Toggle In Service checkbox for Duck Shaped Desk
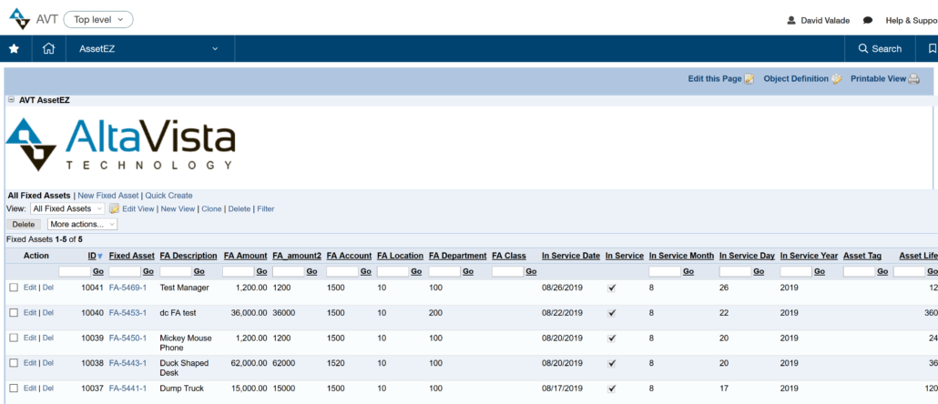938x404 pixels. tap(611, 363)
